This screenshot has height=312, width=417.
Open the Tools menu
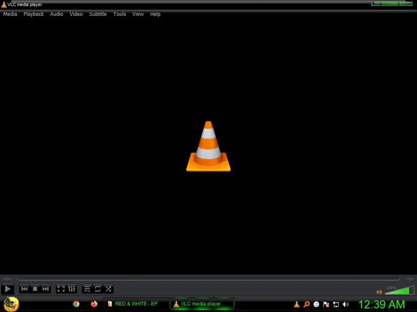119,14
